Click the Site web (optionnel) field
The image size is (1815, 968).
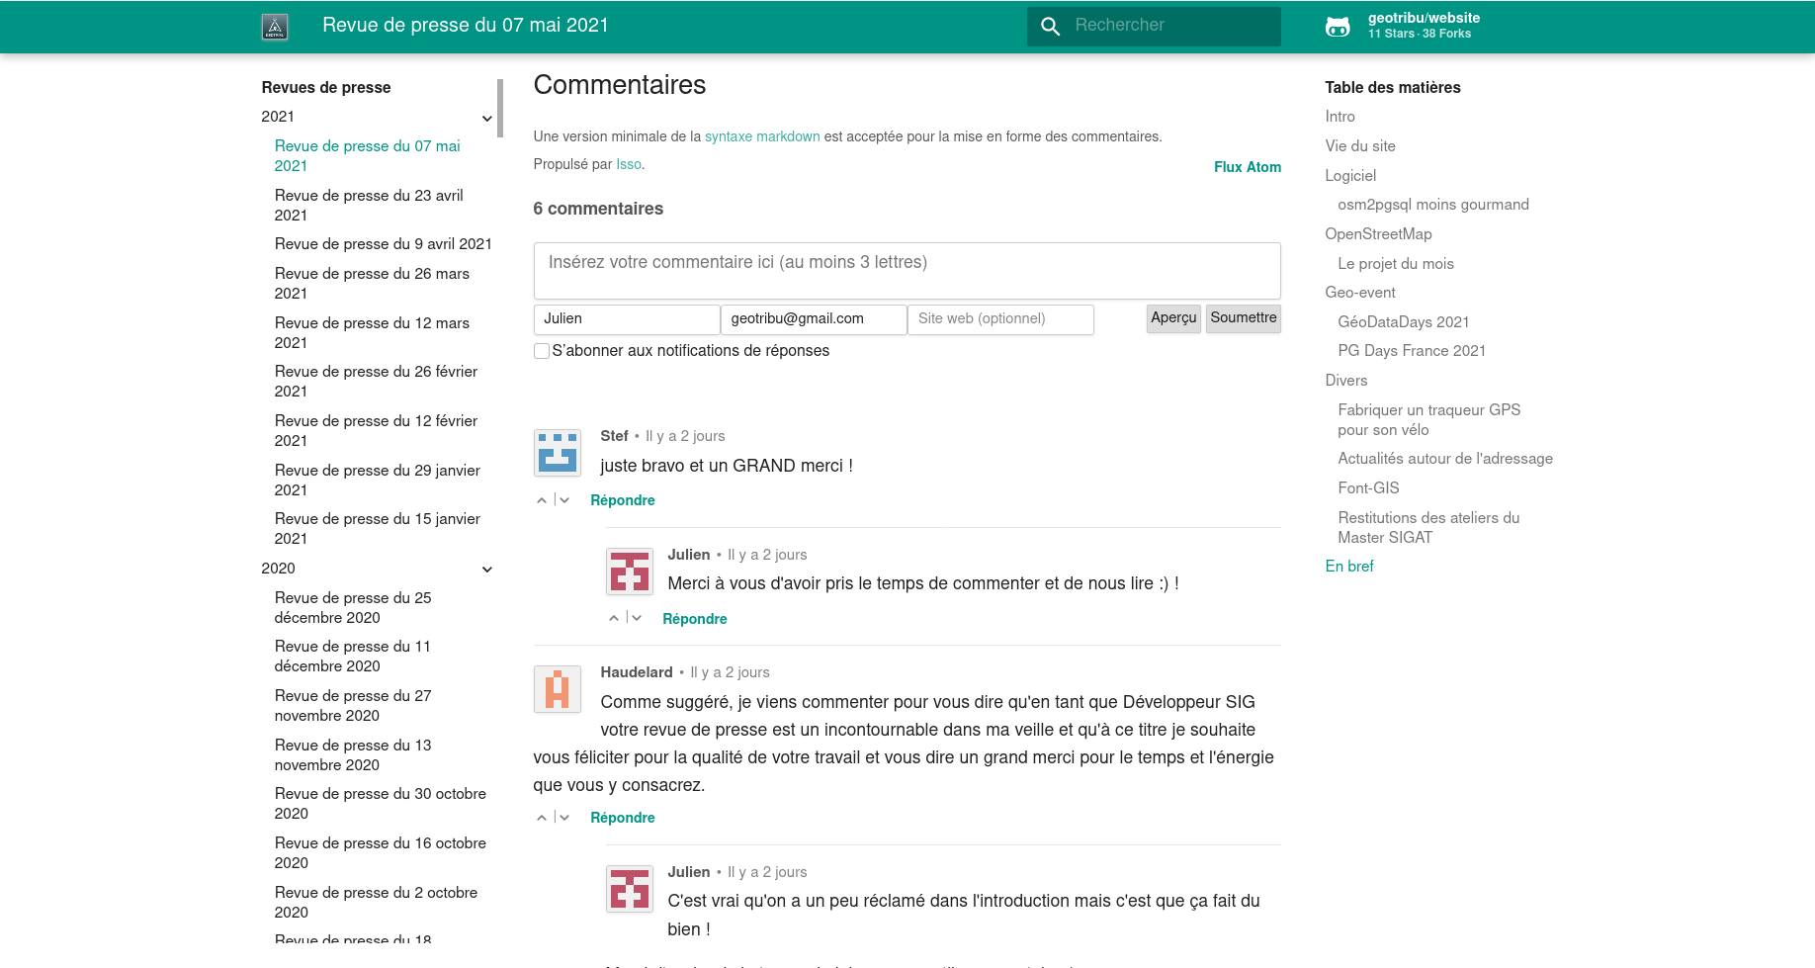[x=1000, y=319]
